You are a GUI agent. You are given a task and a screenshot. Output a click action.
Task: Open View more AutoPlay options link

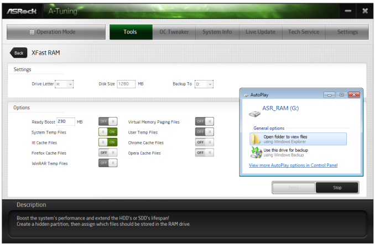pyautogui.click(x=293, y=166)
